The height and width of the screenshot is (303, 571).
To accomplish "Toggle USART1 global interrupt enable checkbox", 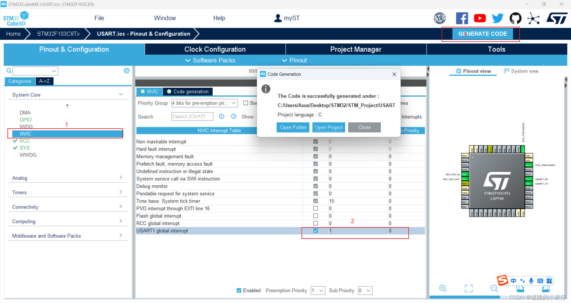I will 316,231.
